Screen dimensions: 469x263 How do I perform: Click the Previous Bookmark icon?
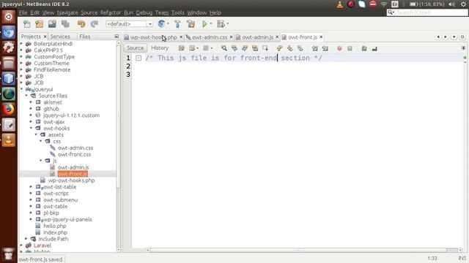(279, 48)
